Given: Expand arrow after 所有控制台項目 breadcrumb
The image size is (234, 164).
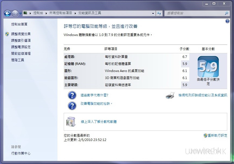Looking at the screenshot, I should pyautogui.click(x=75, y=13).
